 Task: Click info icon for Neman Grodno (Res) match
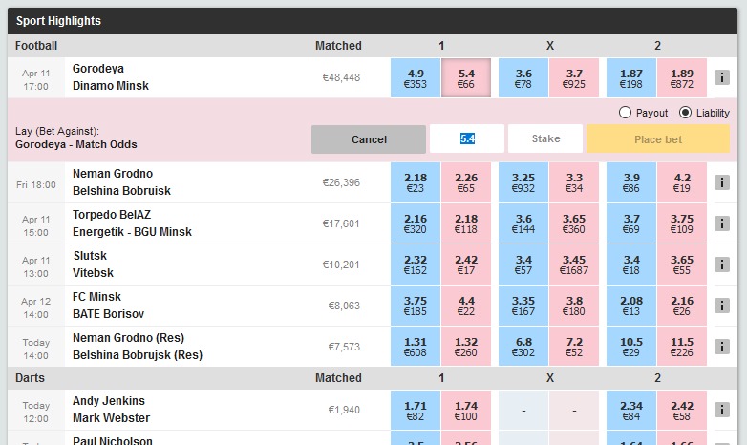[722, 347]
